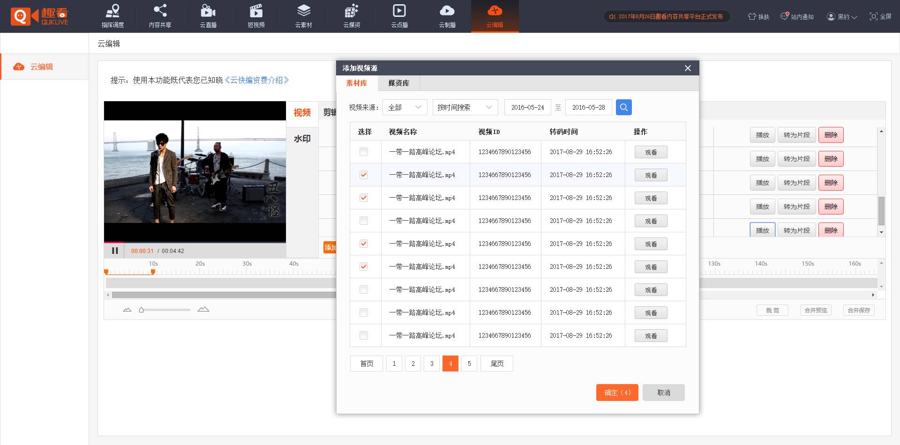Check the ninth row's checkbox, the last one in the table
Viewport: 900px width, 445px height.
click(x=364, y=335)
